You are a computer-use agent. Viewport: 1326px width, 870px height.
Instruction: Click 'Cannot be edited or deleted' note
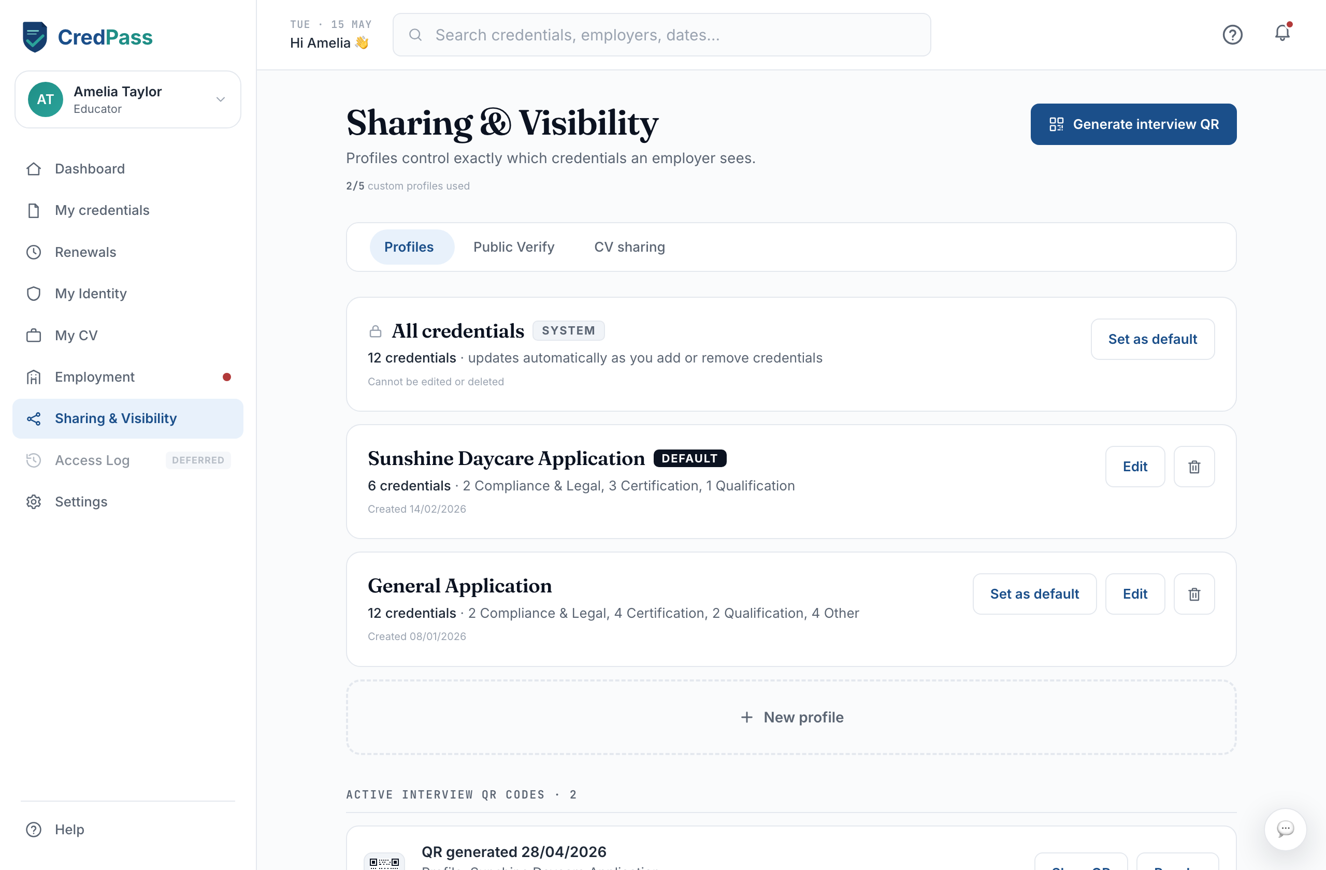coord(436,382)
